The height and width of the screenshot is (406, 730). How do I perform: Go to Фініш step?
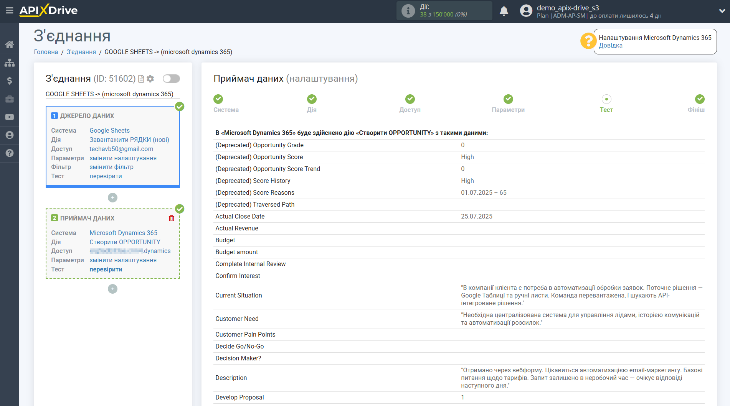[700, 99]
